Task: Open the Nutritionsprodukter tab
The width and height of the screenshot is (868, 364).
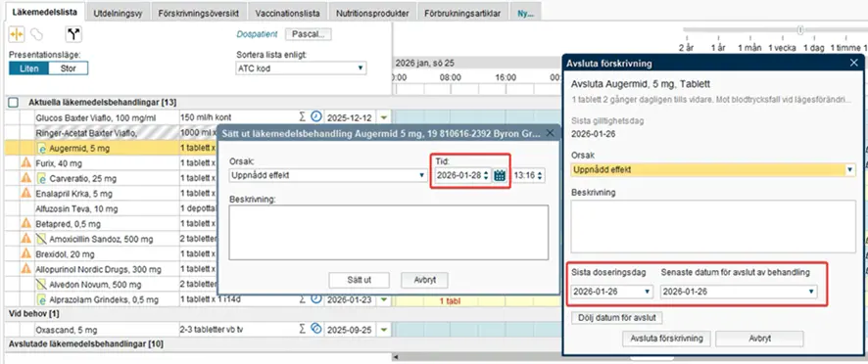Action: [372, 13]
